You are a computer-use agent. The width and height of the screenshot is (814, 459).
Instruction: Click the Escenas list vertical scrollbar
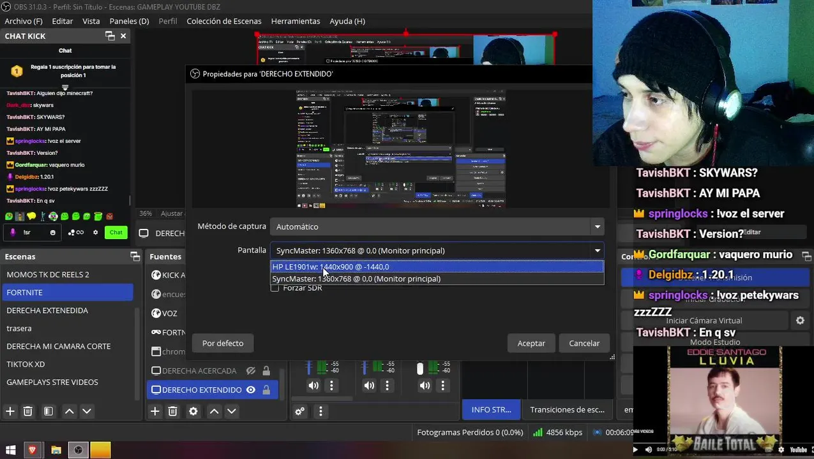pos(136,354)
